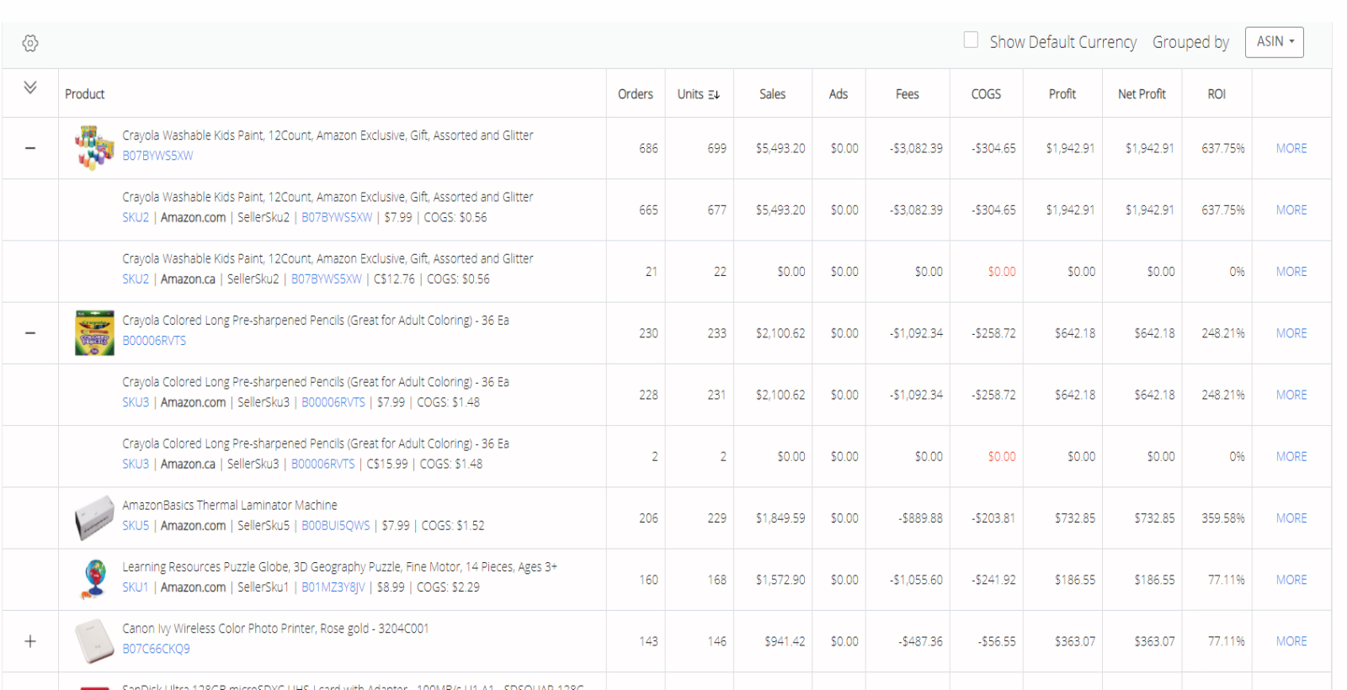
Task: Select the Canon Ivy Wireless Photo Printer title
Action: pos(275,629)
